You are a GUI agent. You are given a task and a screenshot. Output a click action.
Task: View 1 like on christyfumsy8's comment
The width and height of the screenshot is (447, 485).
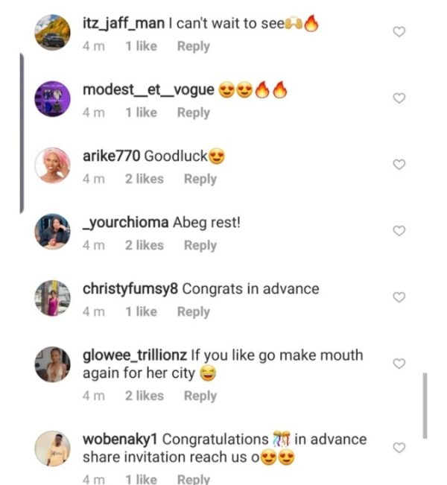141,311
